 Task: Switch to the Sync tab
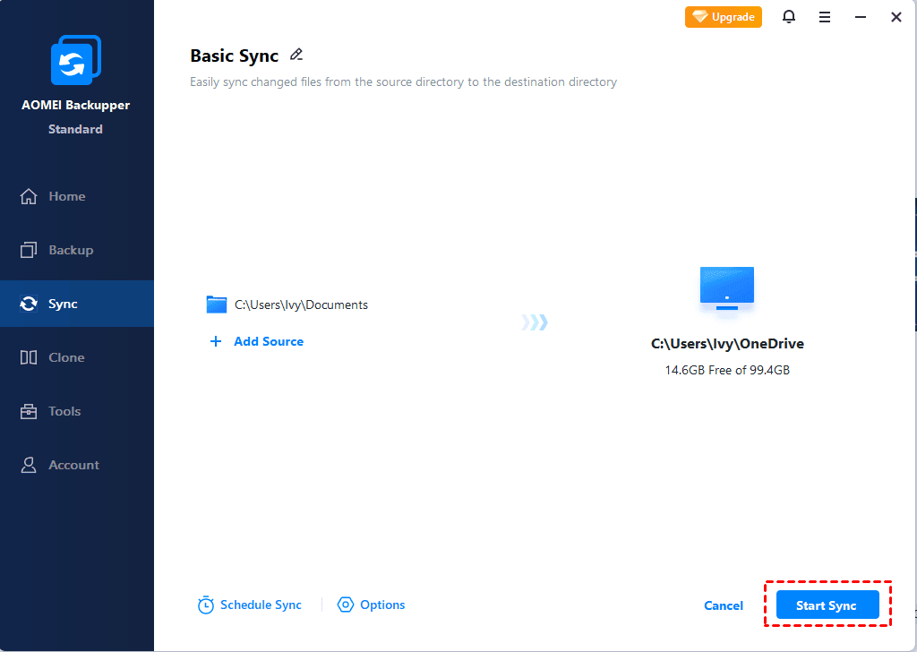point(27,303)
